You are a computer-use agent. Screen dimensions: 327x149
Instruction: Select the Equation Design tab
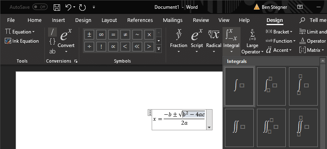click(275, 20)
